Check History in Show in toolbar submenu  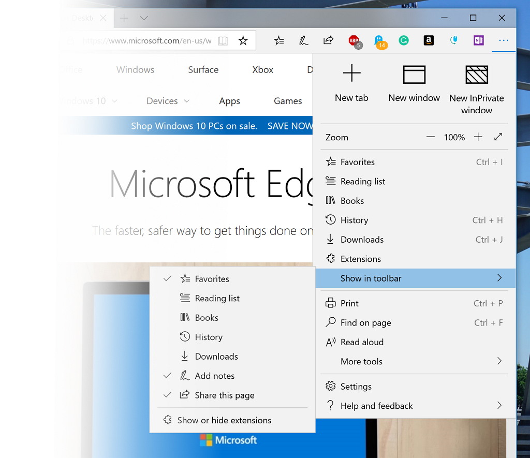(x=232, y=337)
